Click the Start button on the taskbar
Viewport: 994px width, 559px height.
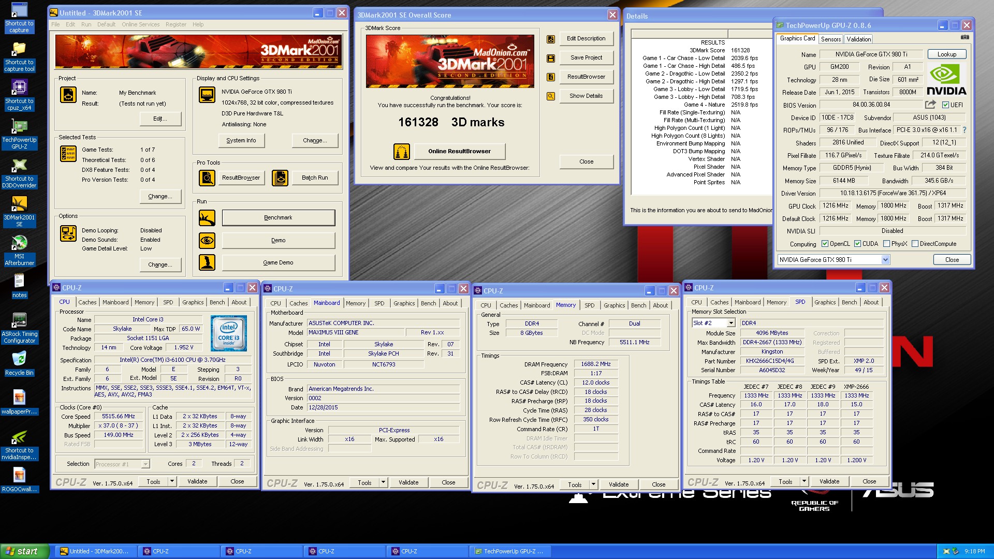[x=24, y=551]
